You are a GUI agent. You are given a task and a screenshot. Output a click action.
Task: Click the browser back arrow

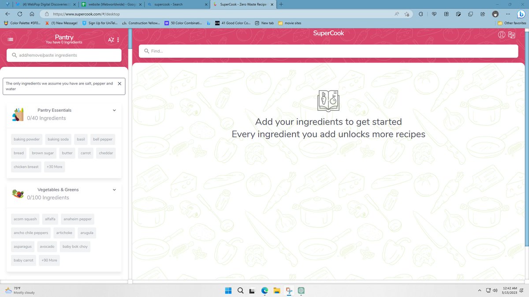click(7, 14)
